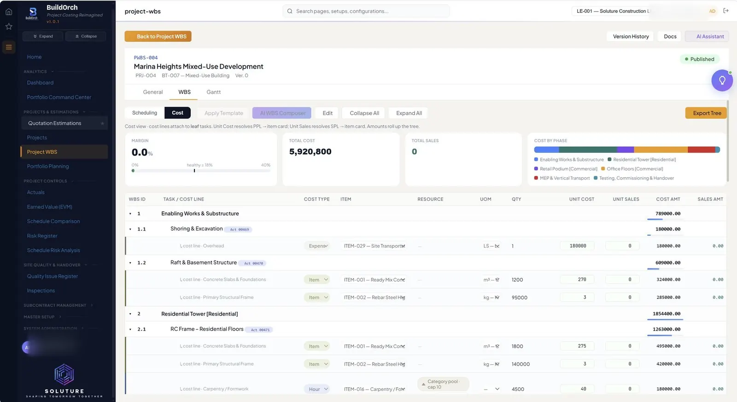Open Risk Register in the sidebar menu
The height and width of the screenshot is (402, 737).
(42, 236)
